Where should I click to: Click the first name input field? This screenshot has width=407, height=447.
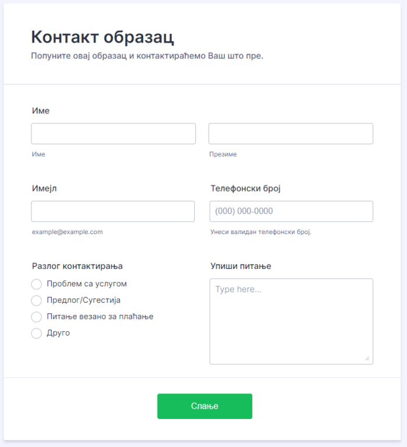click(x=113, y=134)
